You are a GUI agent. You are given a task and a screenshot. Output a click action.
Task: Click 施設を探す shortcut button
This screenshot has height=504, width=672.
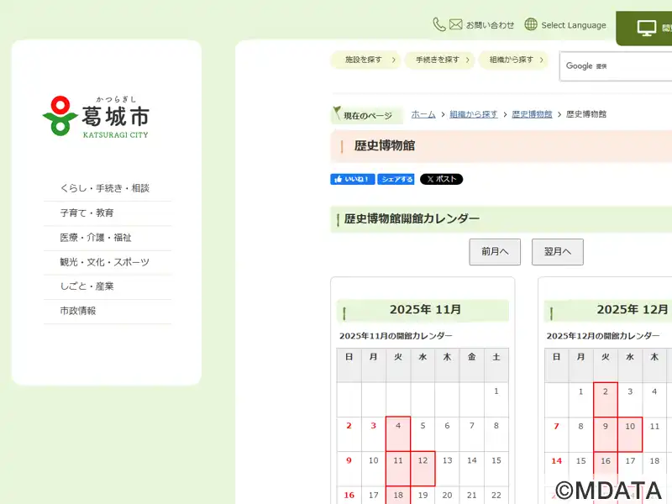tap(365, 60)
